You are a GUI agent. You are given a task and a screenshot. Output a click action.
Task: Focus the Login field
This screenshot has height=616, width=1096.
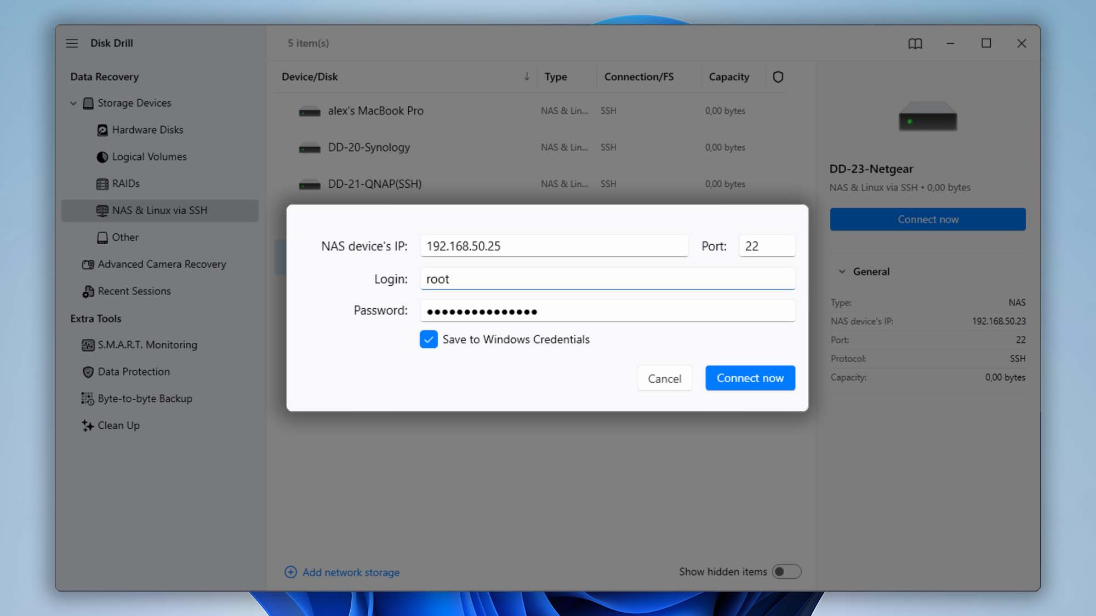click(607, 279)
